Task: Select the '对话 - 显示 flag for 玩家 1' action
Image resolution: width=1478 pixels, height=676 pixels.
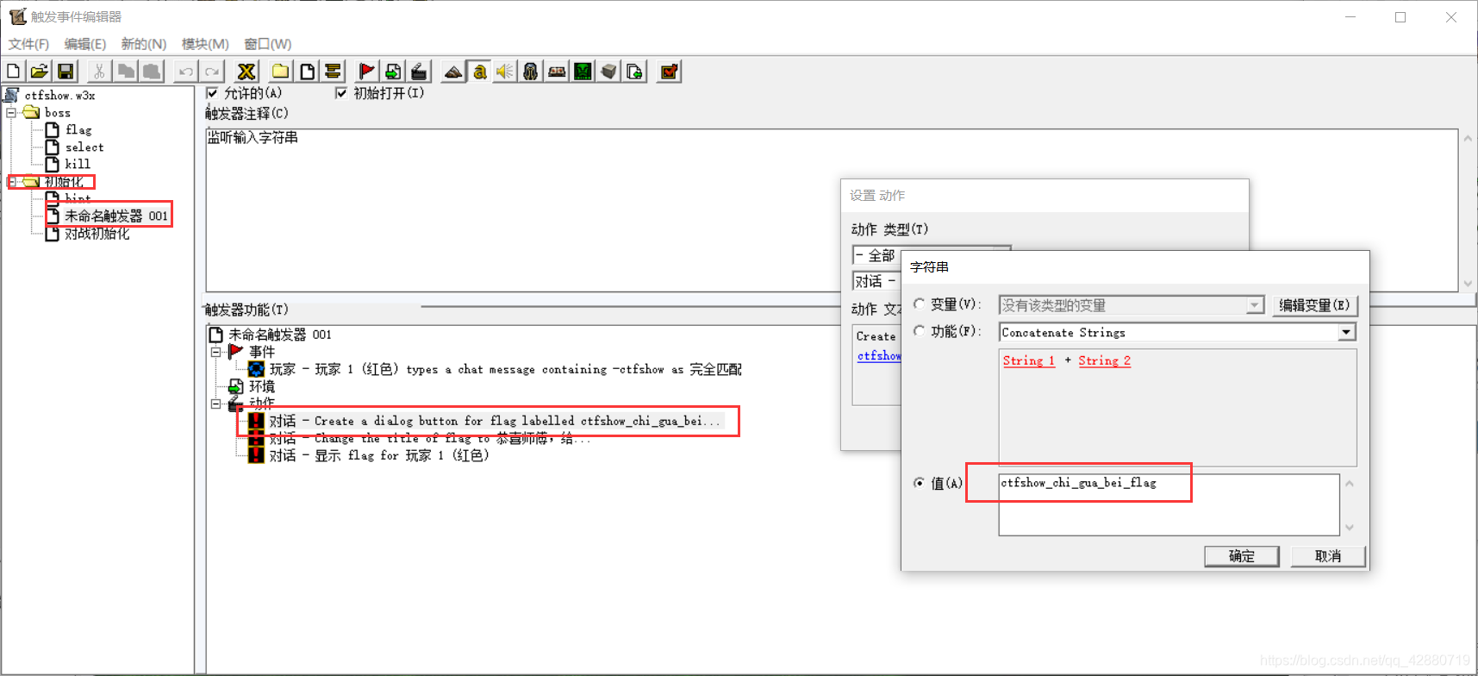Action: tap(379, 455)
